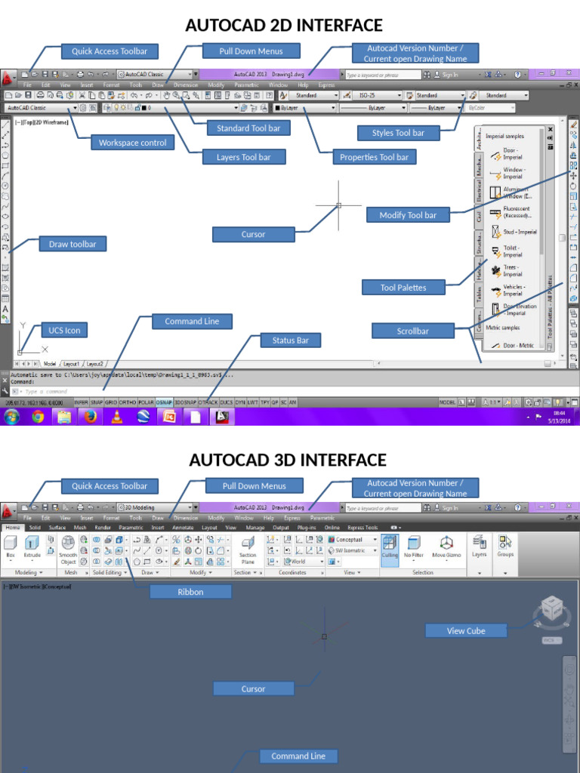Switch to the Render ribbon tab
The image size is (580, 773).
(x=102, y=528)
